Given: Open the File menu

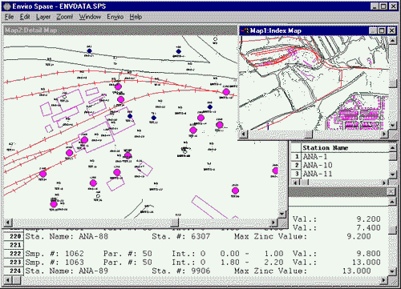Looking at the screenshot, I should [9, 17].
